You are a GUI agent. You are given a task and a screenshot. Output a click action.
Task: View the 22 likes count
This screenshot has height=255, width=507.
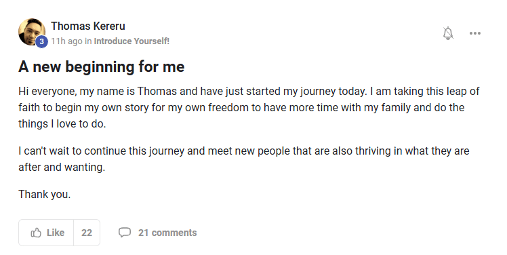87,233
